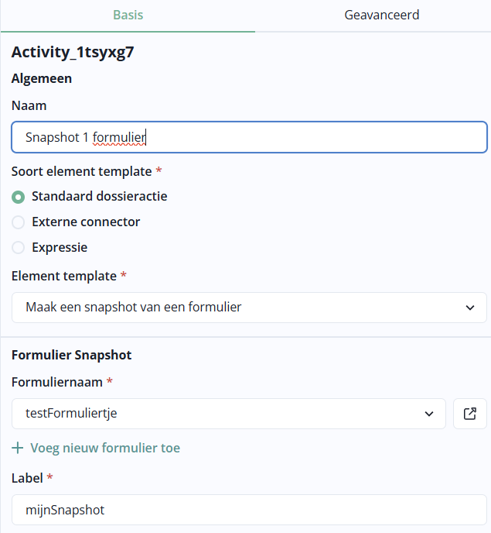Click the plus icon for new formulier

[x=19, y=448]
